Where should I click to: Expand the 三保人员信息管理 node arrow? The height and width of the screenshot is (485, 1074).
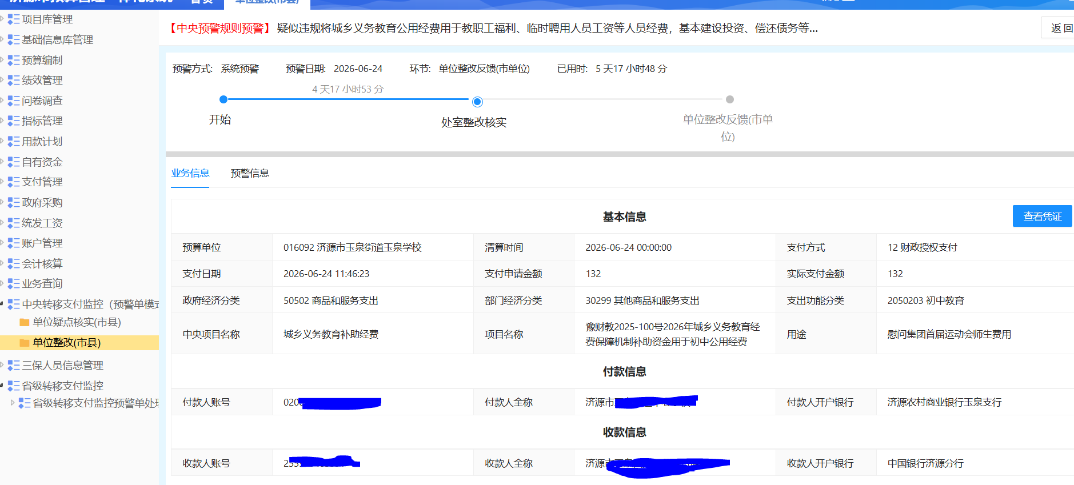point(2,365)
